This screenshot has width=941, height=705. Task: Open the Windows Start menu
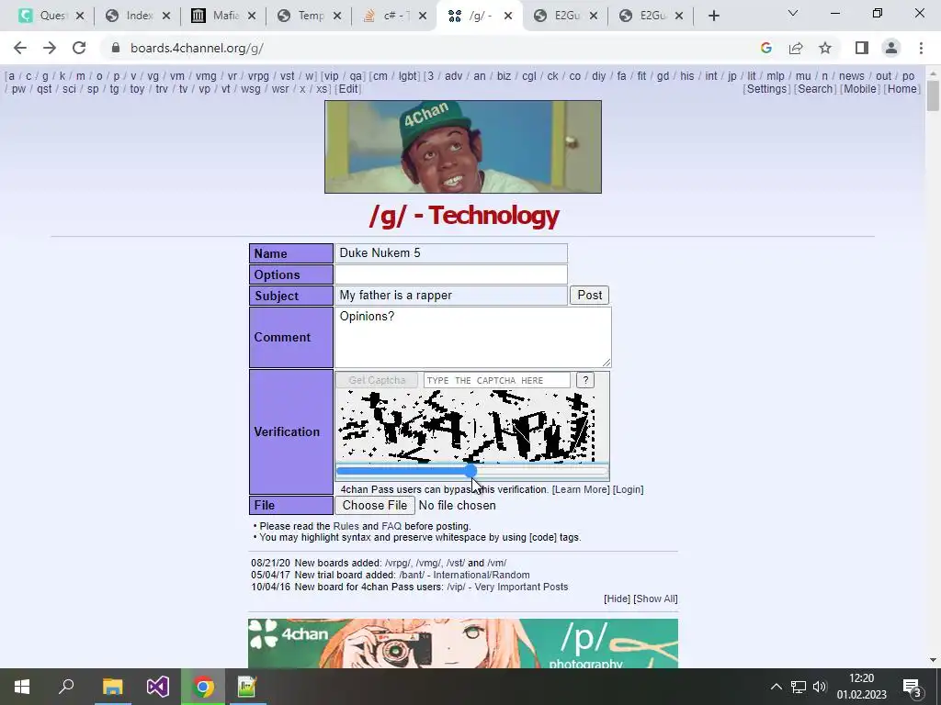(22, 687)
